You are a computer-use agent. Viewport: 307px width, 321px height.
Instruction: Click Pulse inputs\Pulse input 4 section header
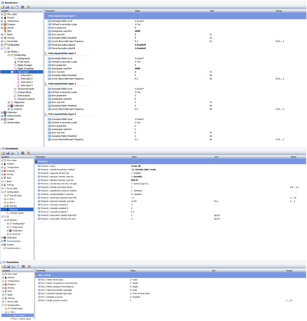[62, 114]
